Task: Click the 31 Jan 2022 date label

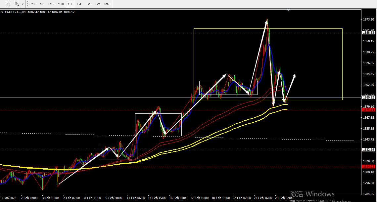Action: point(8,198)
